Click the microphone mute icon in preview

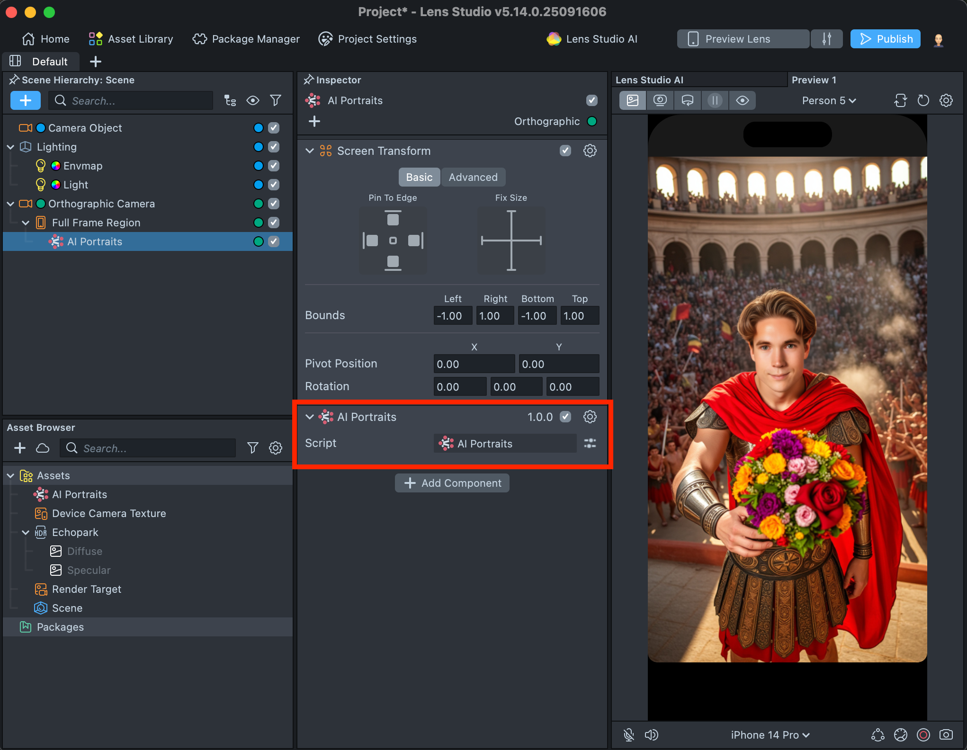(628, 735)
